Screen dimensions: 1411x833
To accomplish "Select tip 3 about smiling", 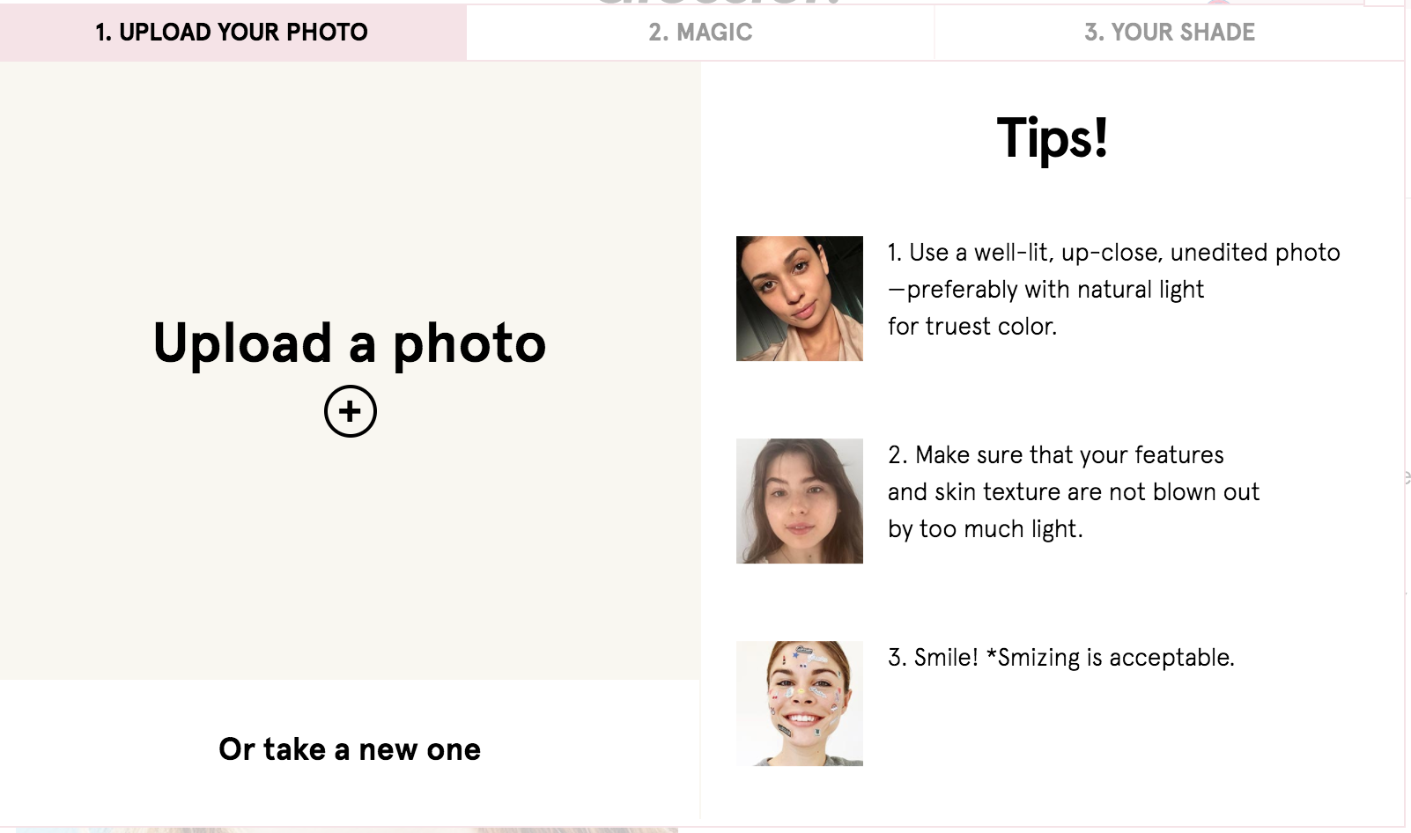I will pos(1062,656).
